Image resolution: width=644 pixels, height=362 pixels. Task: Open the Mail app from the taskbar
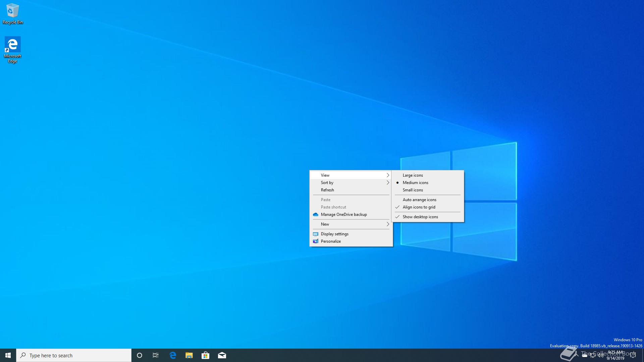point(222,355)
